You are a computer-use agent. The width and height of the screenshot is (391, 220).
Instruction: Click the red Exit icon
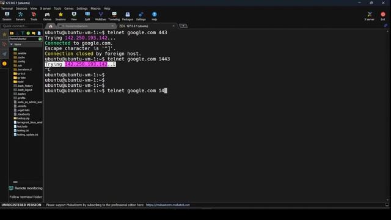tap(383, 16)
